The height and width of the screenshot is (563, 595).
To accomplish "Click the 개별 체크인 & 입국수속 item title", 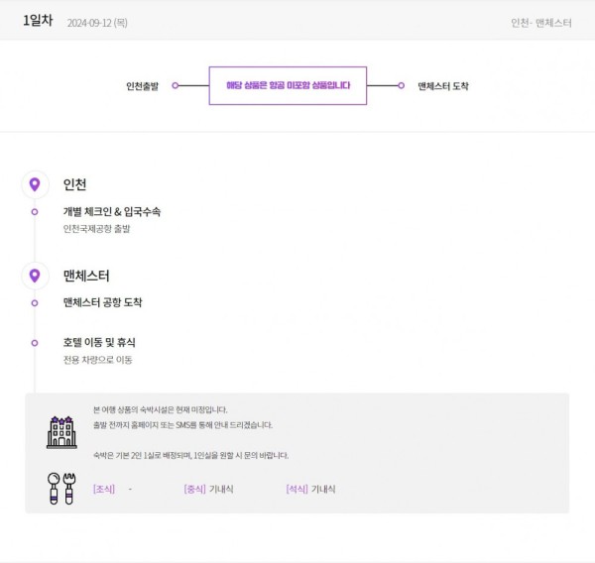I will pyautogui.click(x=112, y=212).
